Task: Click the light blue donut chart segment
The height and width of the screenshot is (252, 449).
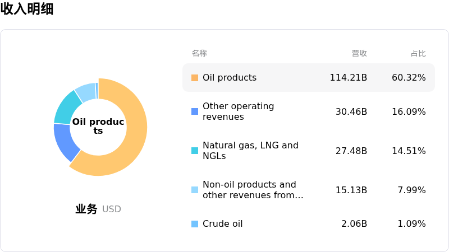Action: (85, 91)
